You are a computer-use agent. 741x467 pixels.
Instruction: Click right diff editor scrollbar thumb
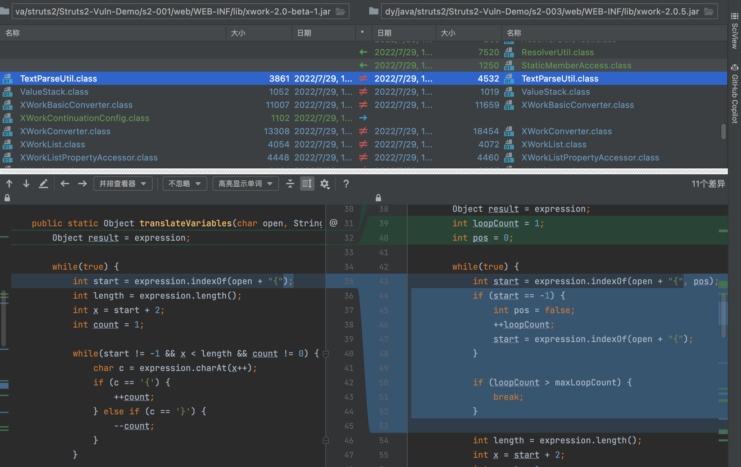point(724,315)
